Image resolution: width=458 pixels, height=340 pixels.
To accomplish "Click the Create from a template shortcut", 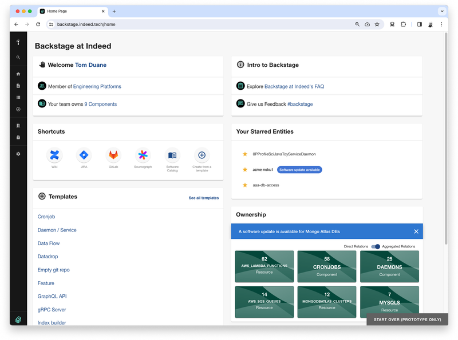I will (202, 155).
